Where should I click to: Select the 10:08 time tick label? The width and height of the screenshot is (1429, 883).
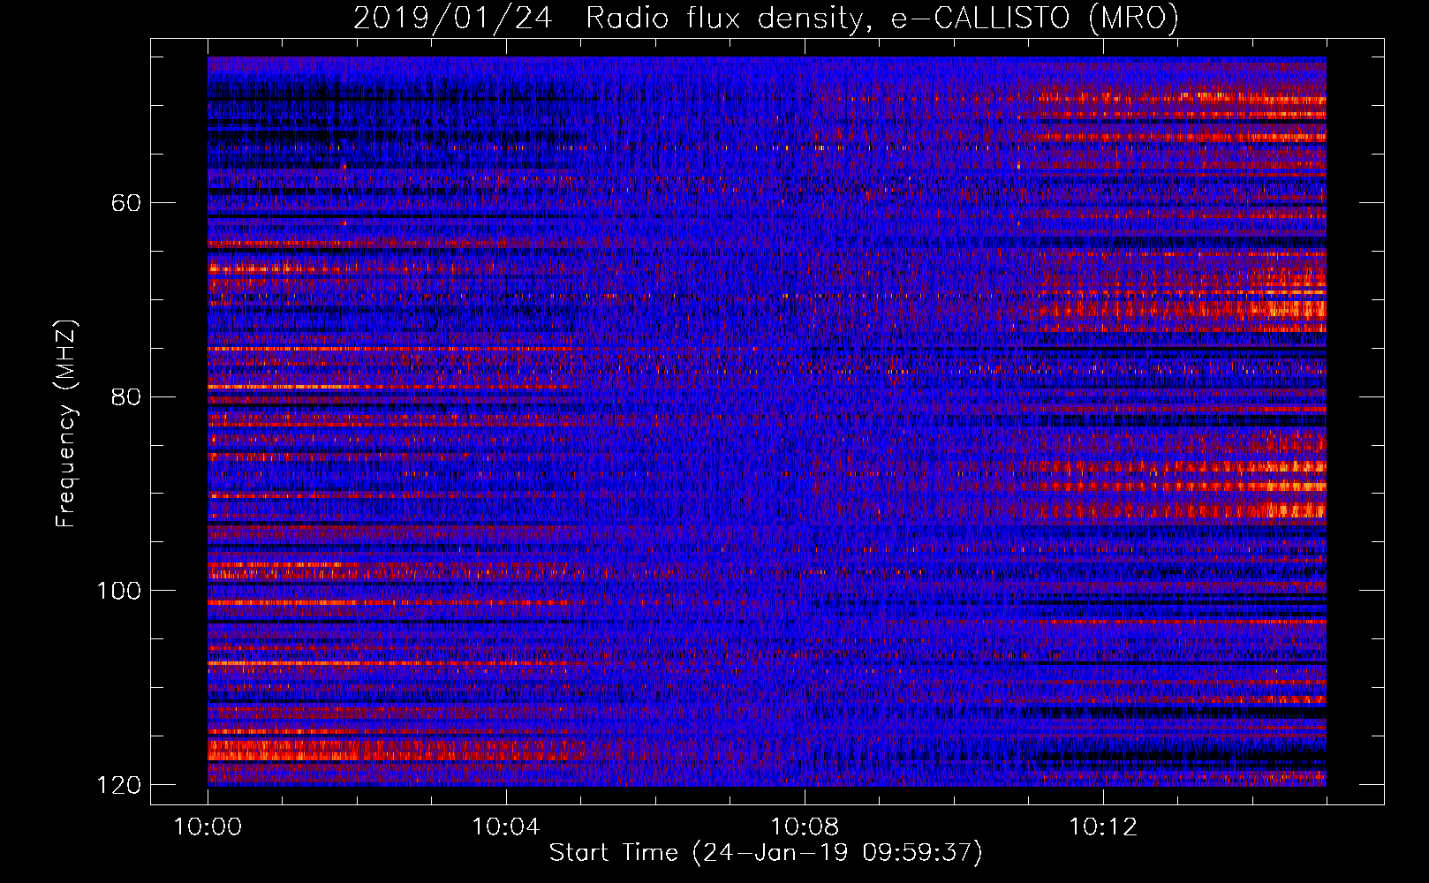805,827
